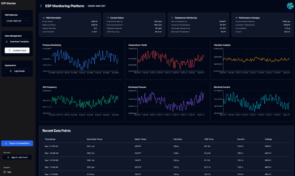Click the export icon in Export to PowerPoint

click(6, 143)
